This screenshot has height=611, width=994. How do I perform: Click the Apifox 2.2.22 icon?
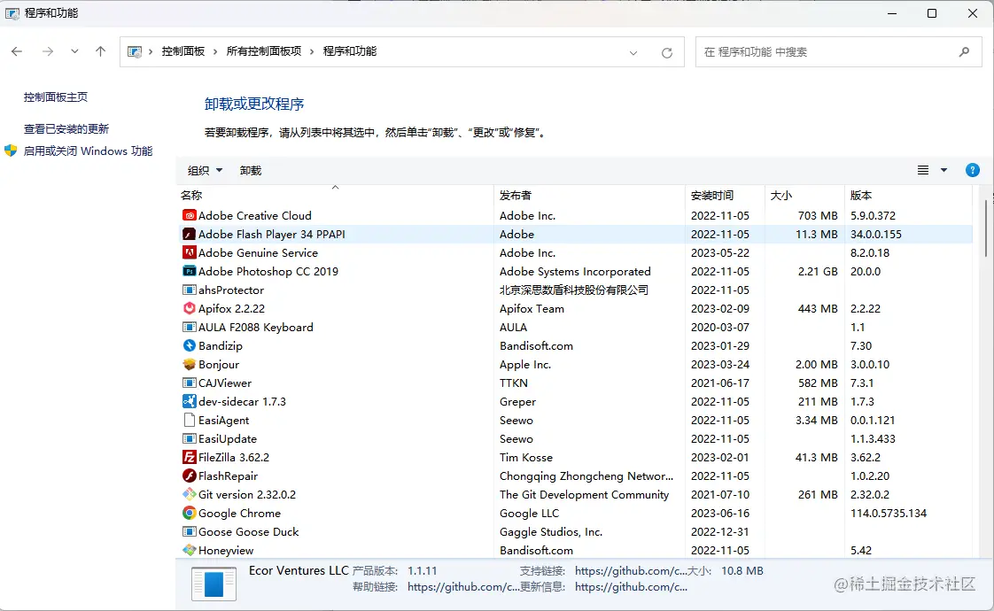(x=189, y=308)
